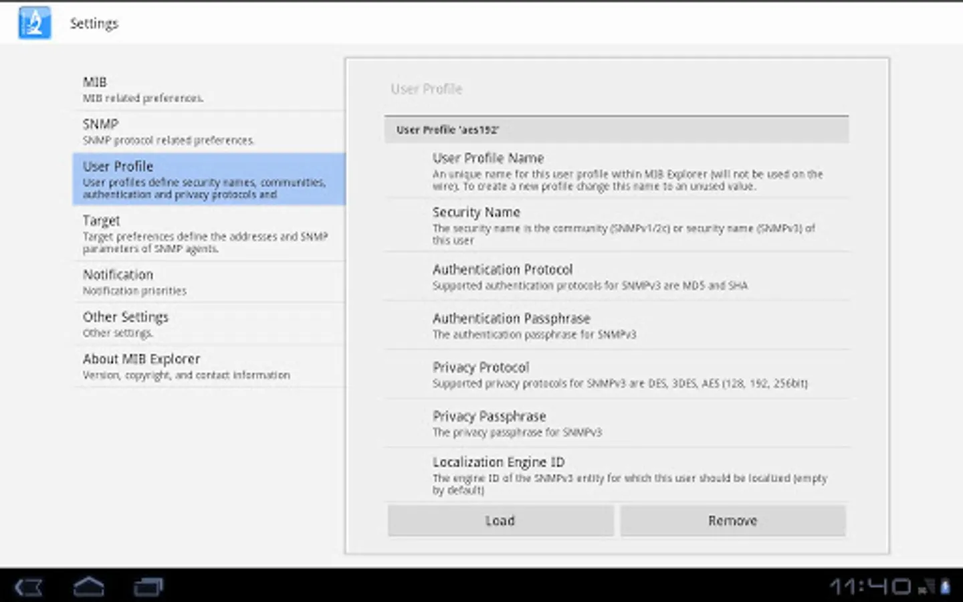Viewport: 963px width, 602px height.
Task: Open the recent apps icon
Action: click(148, 587)
